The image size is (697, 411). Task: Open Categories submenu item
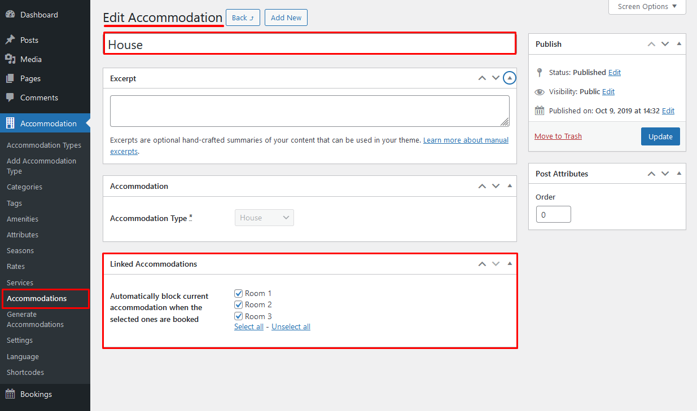coord(24,187)
